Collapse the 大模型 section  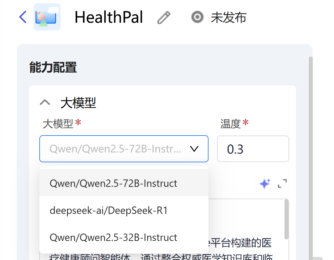pyautogui.click(x=45, y=102)
